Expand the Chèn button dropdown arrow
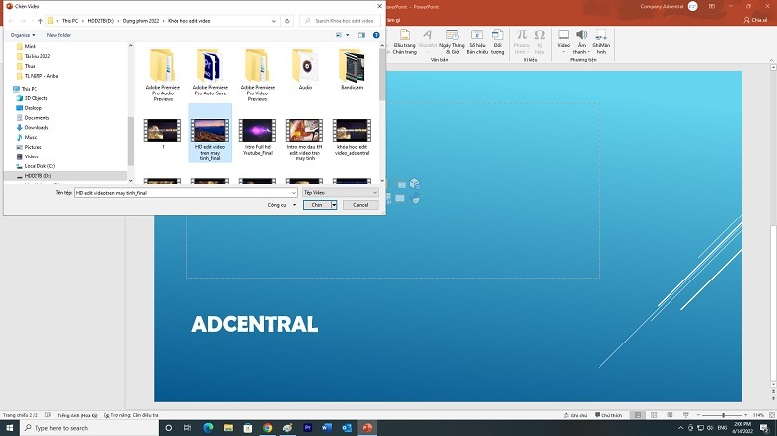Image resolution: width=777 pixels, height=436 pixels. click(x=334, y=205)
